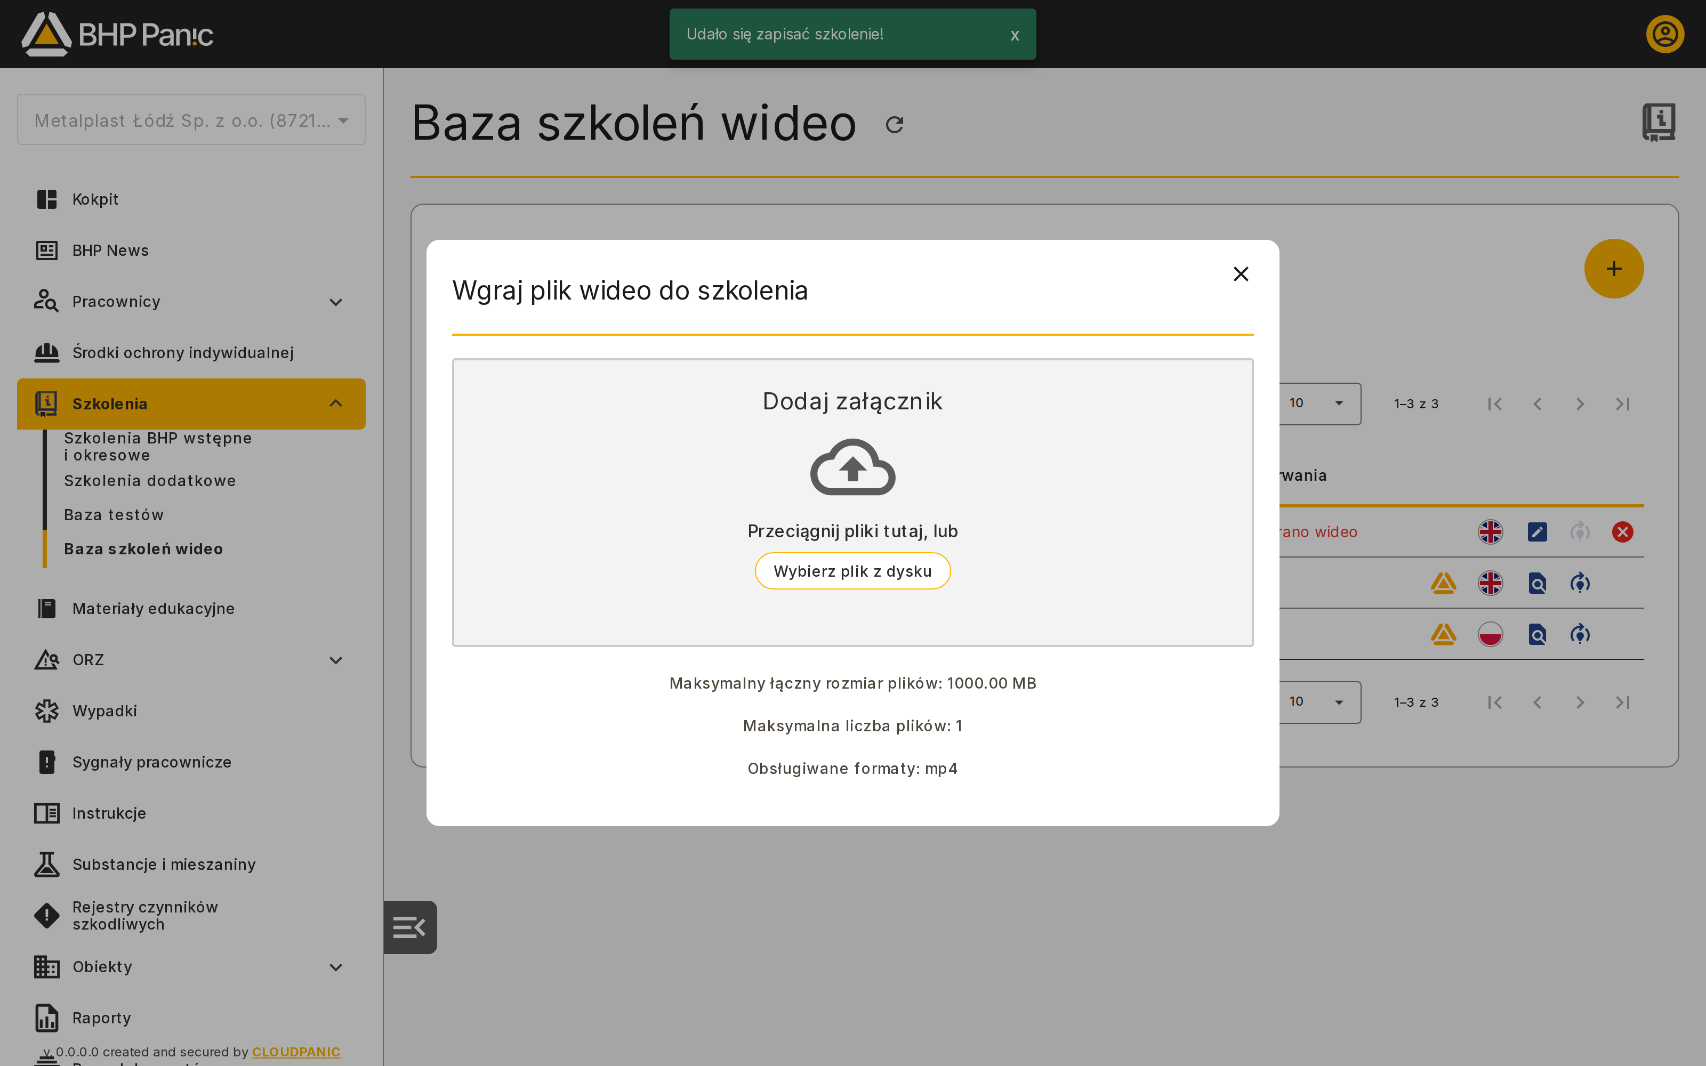Open top rows-per-page dropdown showing 10
1706x1066 pixels.
pos(1319,403)
